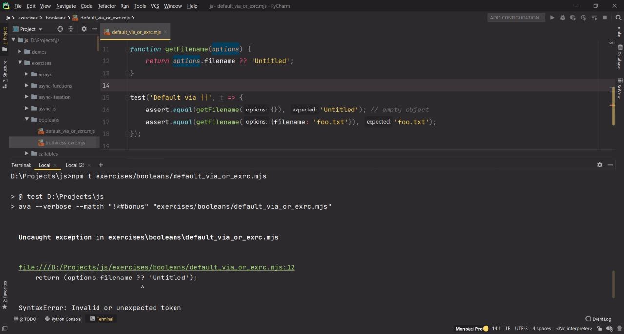Click the Run (play) icon in toolbar
Viewport: 624px width, 334px height.
[552, 18]
